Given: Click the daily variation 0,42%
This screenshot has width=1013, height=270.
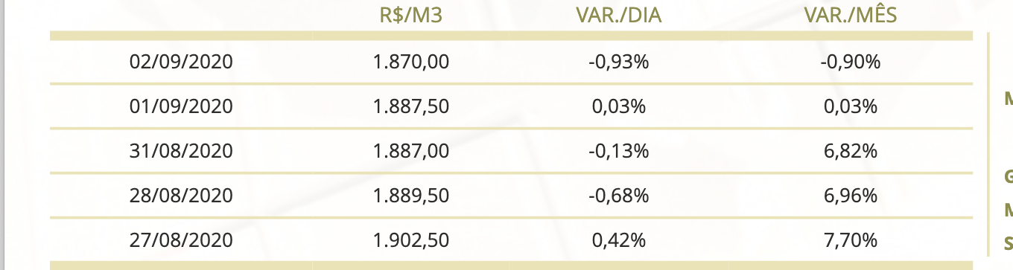Looking at the screenshot, I should click(x=618, y=240).
